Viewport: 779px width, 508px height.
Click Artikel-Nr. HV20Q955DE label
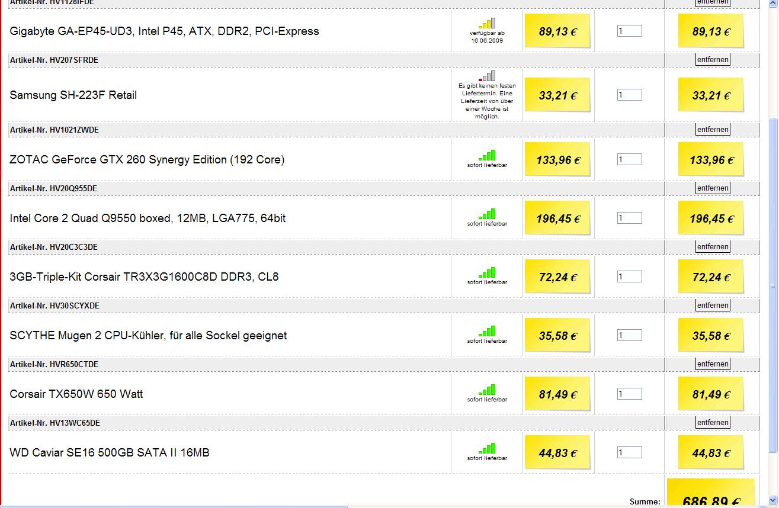point(53,188)
